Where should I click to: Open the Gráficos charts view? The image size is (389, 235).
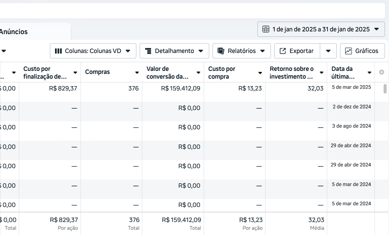click(x=362, y=51)
